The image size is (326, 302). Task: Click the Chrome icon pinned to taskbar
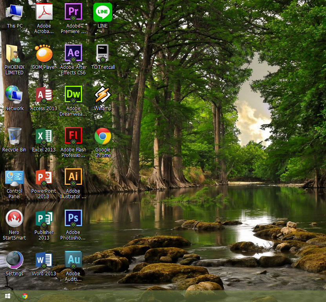(x=25, y=296)
